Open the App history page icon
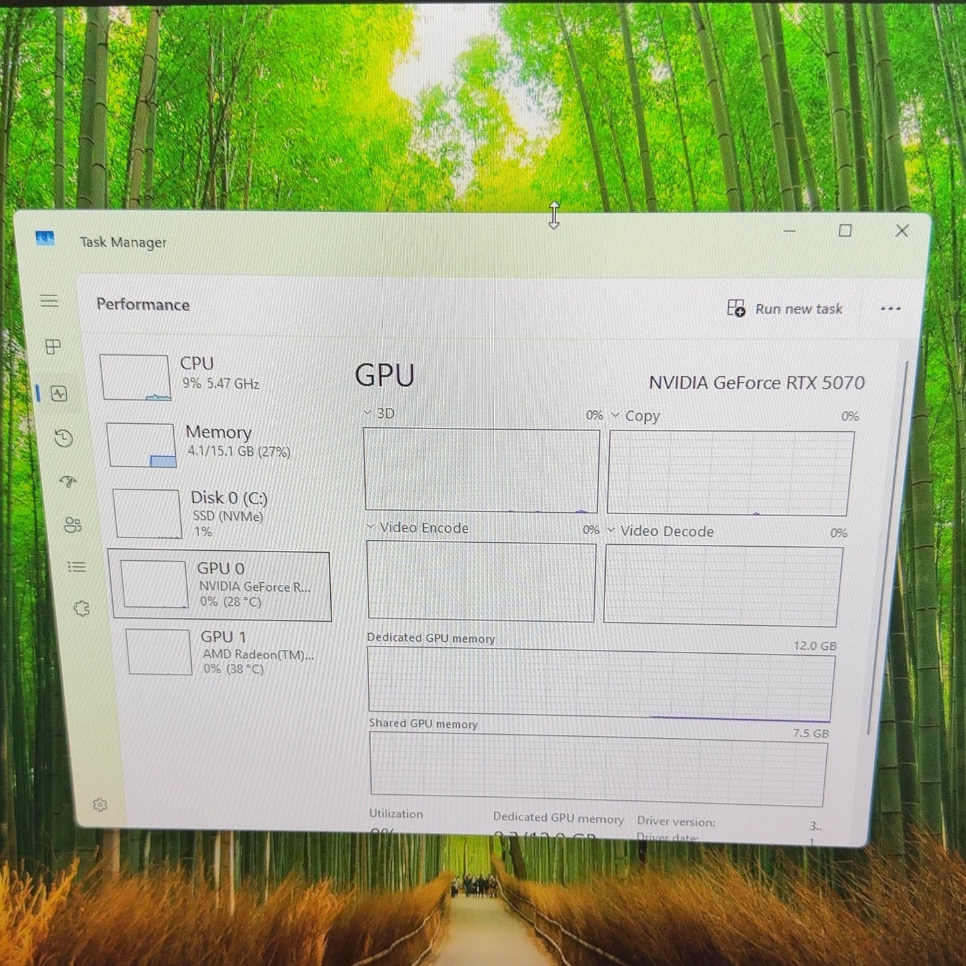The image size is (966, 966). [64, 438]
